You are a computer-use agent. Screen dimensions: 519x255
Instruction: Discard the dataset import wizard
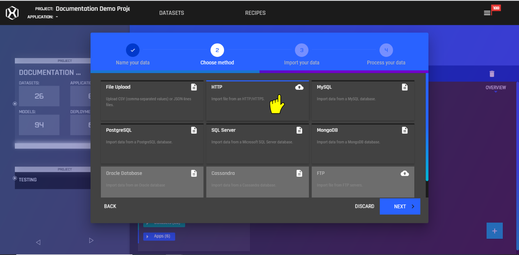coord(365,206)
